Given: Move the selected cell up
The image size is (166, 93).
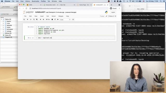Looking at the screenshot, I should tap(40, 20).
